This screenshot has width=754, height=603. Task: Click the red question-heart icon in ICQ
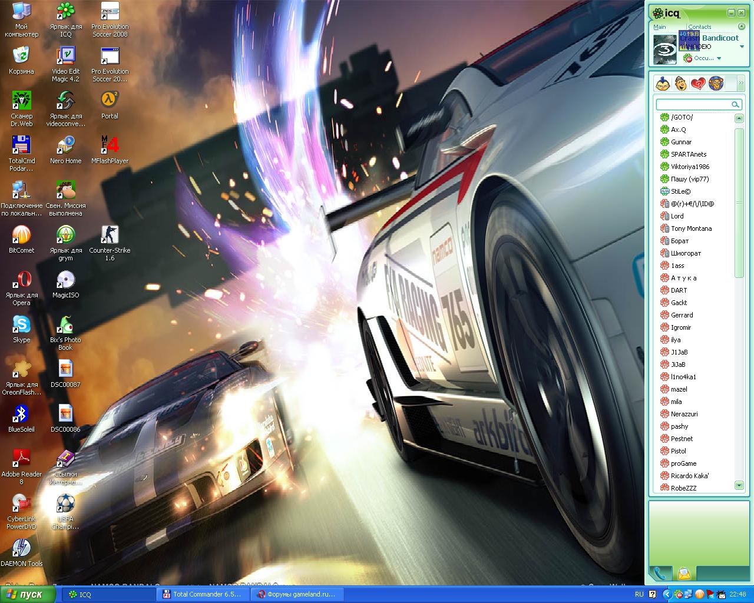tap(698, 84)
